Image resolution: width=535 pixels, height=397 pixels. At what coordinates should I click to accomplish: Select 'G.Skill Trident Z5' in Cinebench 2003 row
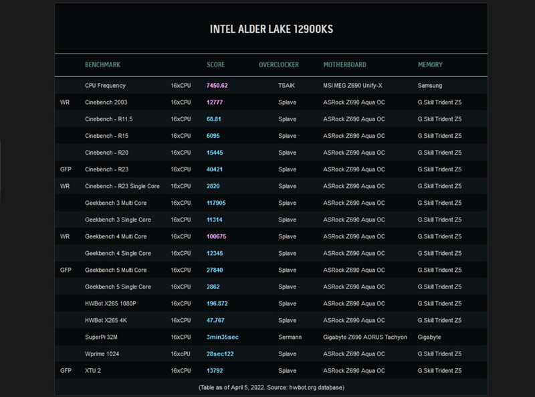tap(439, 102)
